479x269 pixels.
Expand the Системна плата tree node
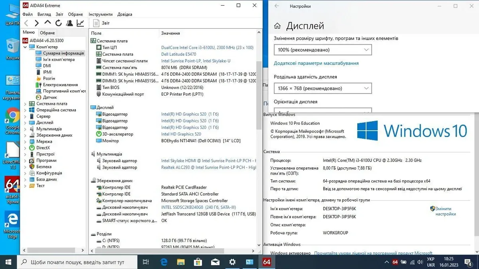coord(26,104)
